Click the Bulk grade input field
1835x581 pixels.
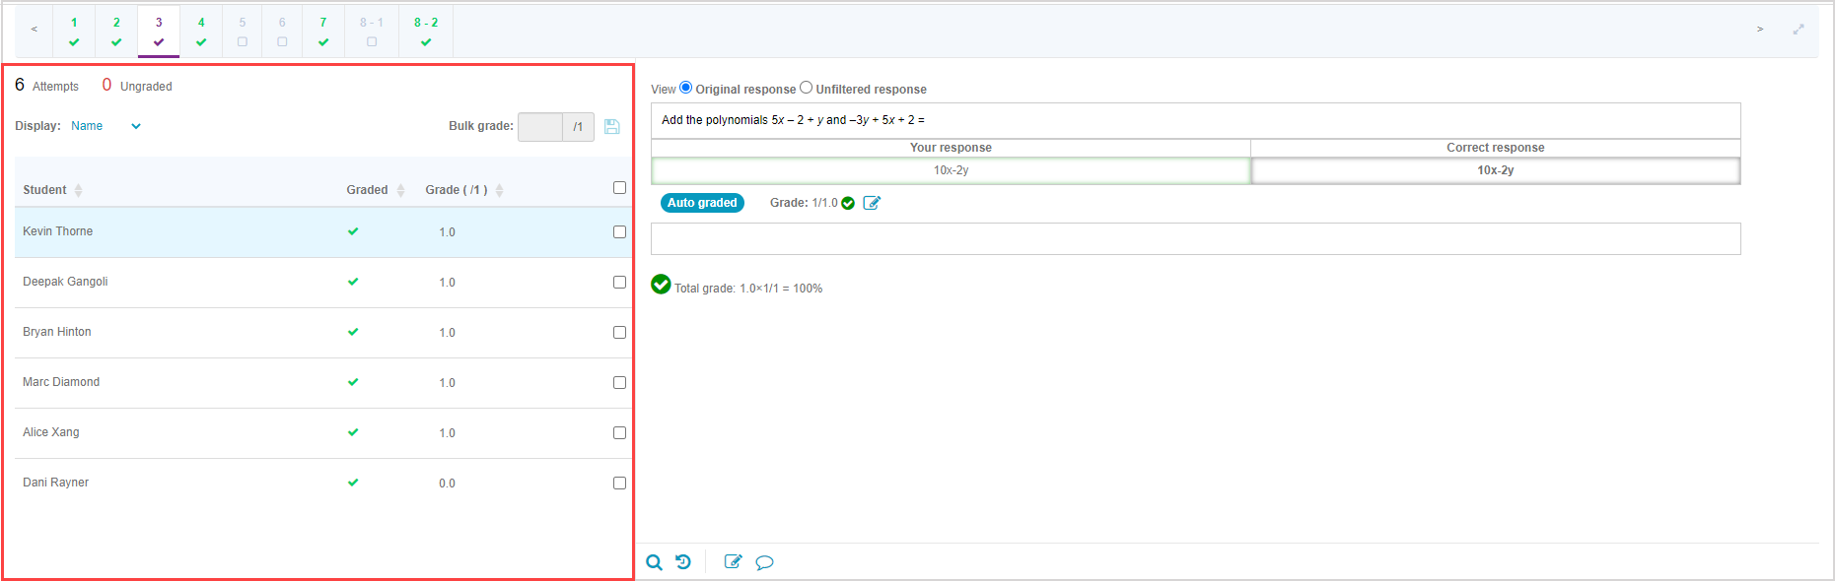[540, 127]
